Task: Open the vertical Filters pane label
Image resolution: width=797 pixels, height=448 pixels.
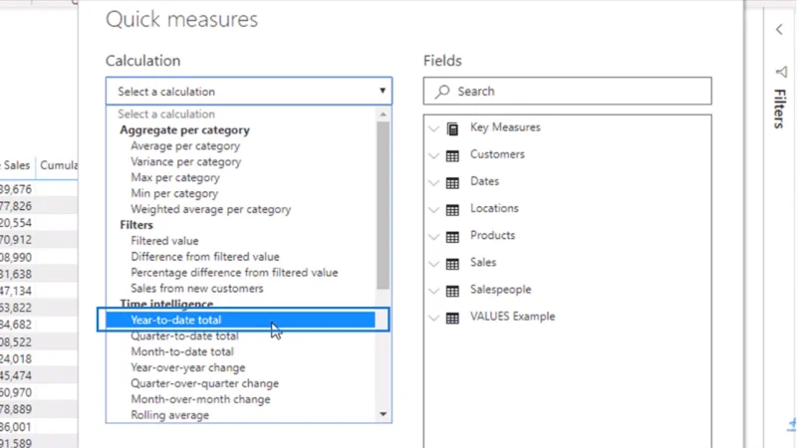Action: coord(780,109)
